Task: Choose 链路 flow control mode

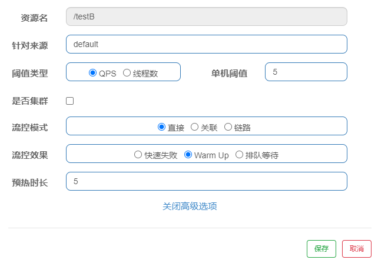Action: tap(228, 127)
